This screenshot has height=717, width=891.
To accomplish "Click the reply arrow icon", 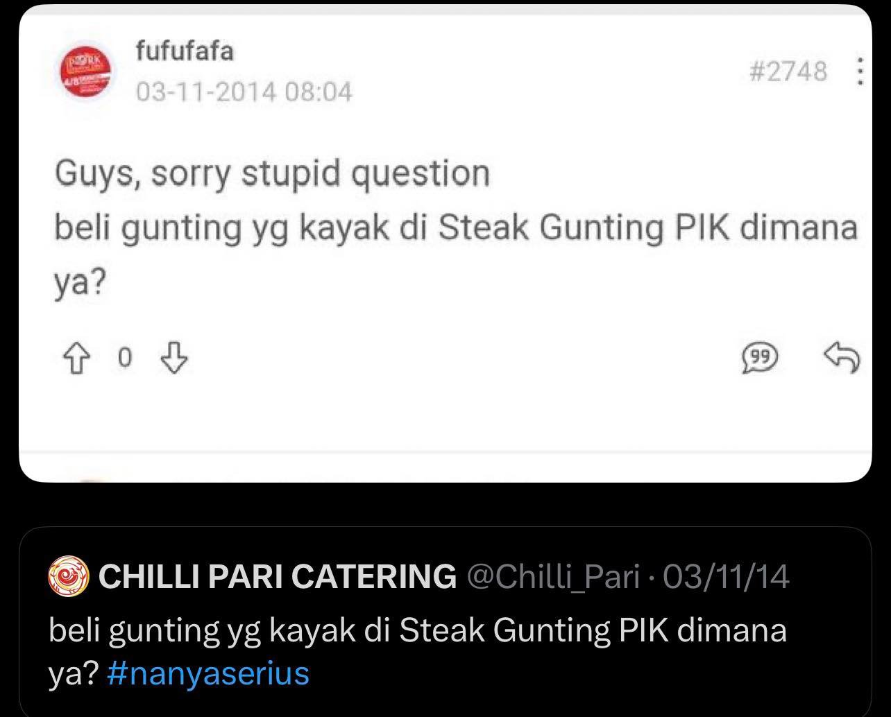I will pos(842,357).
